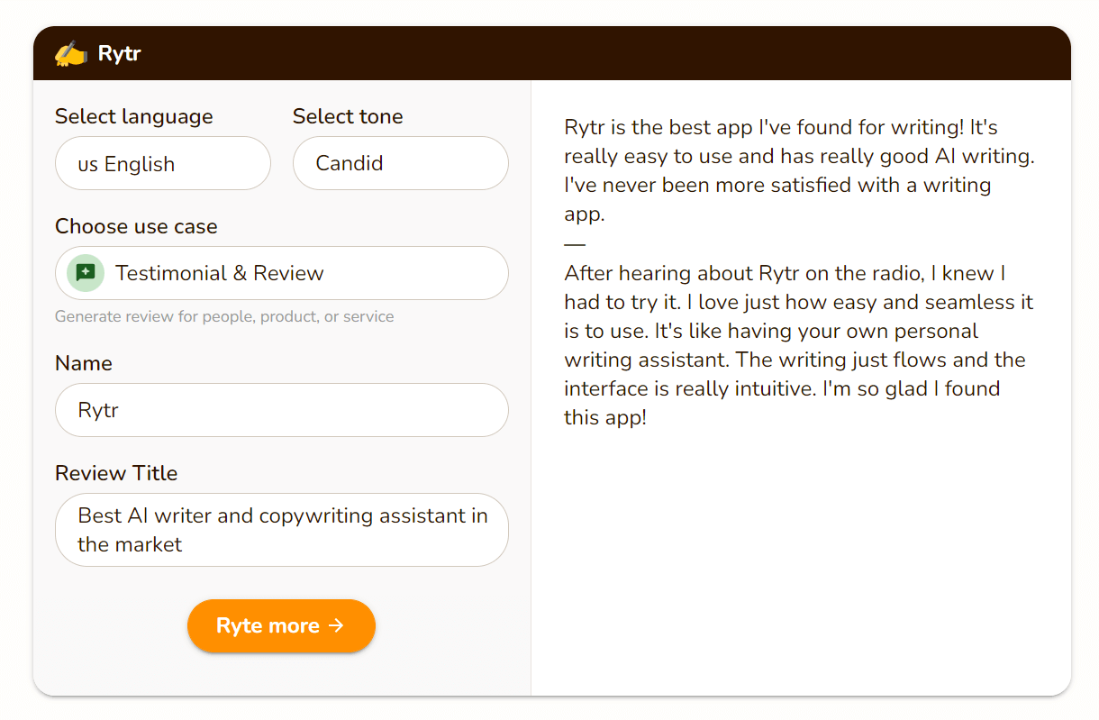1099x720 pixels.
Task: Click the Name input containing Rytr
Action: tap(281, 410)
